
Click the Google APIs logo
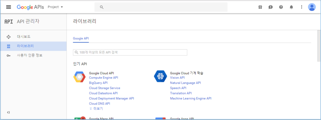(30, 7)
